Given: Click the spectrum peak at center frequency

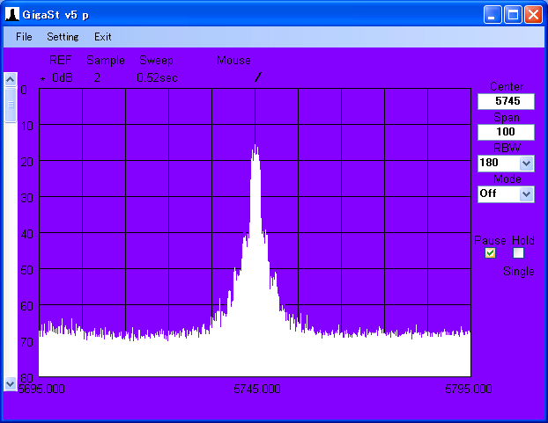Looking at the screenshot, I should (x=255, y=146).
